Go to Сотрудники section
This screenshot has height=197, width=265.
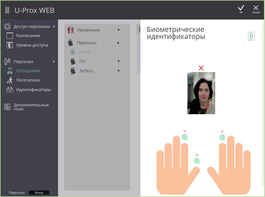(28, 71)
